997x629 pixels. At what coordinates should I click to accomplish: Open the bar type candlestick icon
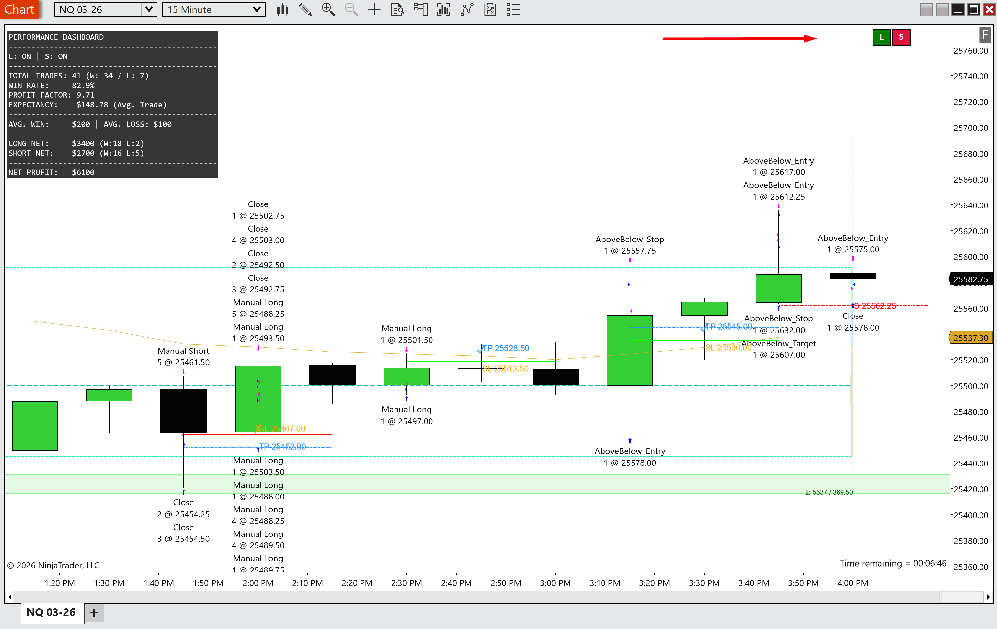click(282, 10)
